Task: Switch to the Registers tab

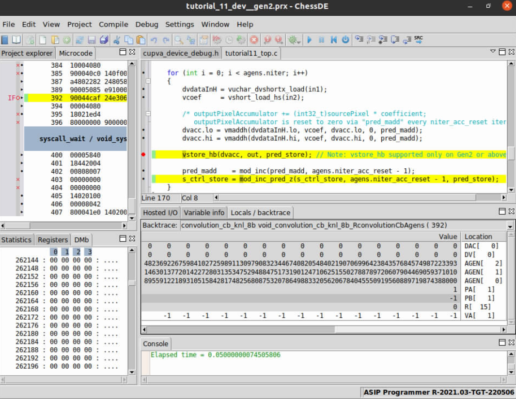Action: 53,240
